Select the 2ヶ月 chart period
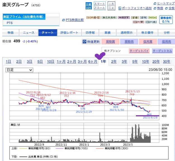This screenshot has width=175, height=161. click(x=71, y=61)
